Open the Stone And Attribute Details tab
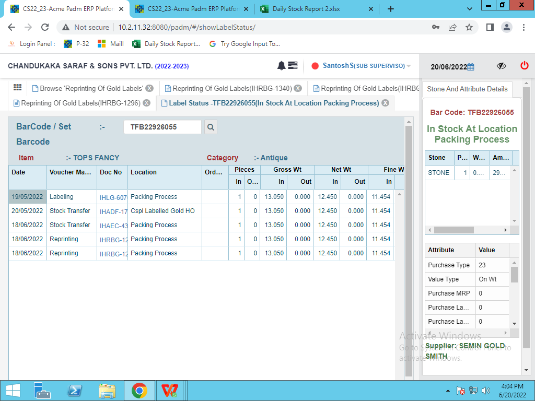This screenshot has height=401, width=535. pos(467,89)
